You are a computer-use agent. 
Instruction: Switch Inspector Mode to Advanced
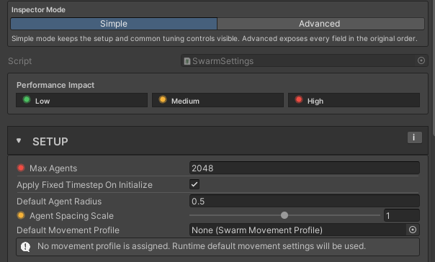(x=320, y=24)
